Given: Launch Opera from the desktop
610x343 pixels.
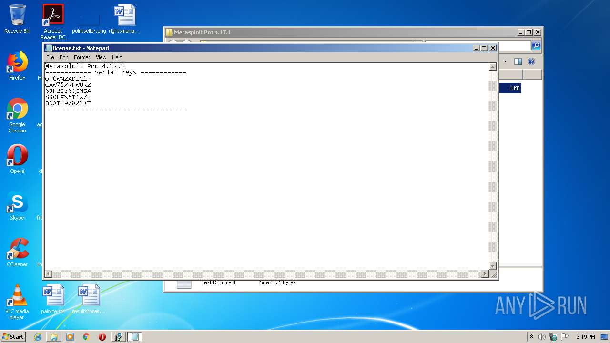Looking at the screenshot, I should (17, 159).
